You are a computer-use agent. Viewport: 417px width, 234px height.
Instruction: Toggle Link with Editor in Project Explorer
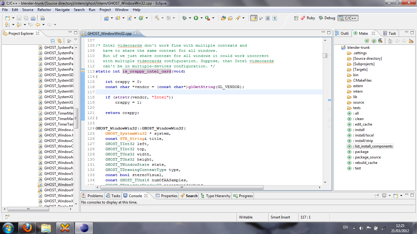(x=60, y=41)
